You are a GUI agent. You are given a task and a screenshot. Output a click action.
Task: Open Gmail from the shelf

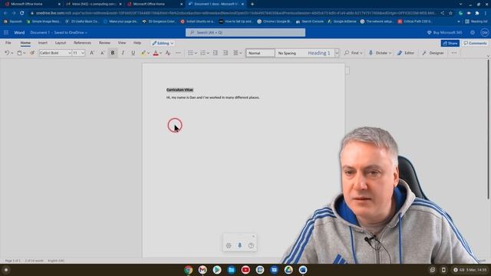click(203, 270)
